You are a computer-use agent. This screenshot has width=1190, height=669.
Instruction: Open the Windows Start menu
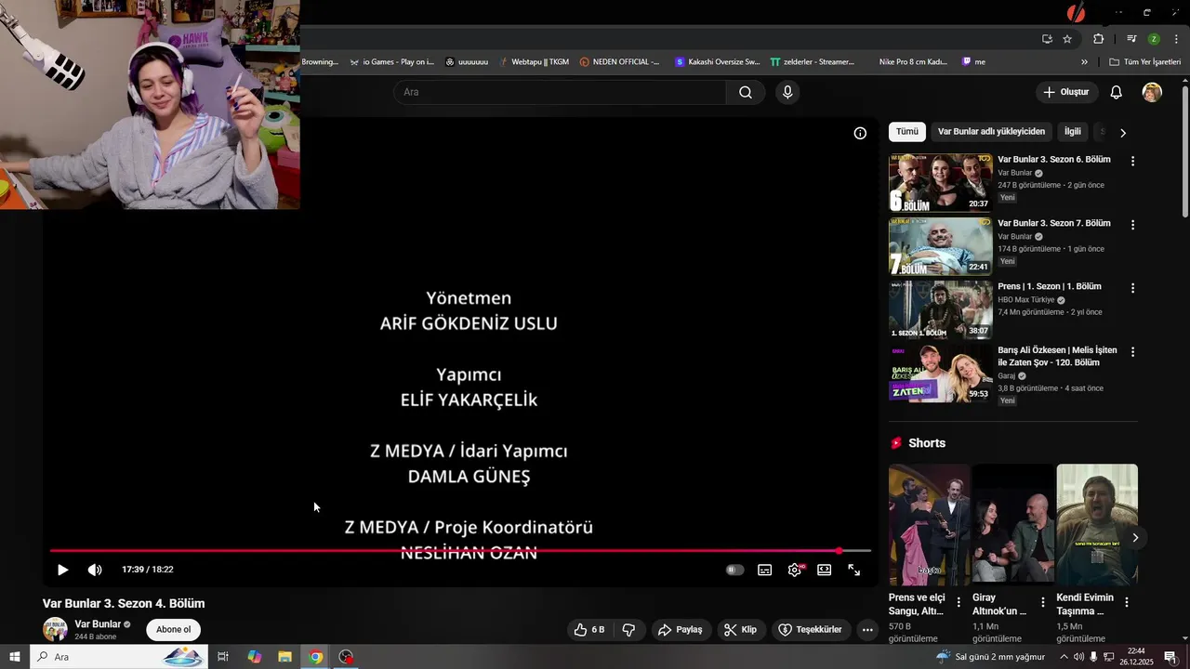click(14, 657)
